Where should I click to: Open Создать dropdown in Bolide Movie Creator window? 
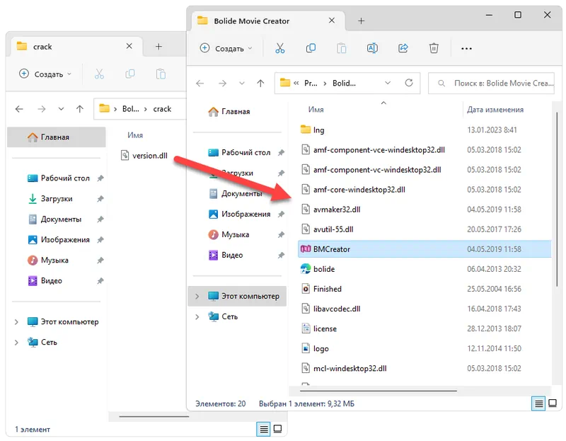pos(226,48)
